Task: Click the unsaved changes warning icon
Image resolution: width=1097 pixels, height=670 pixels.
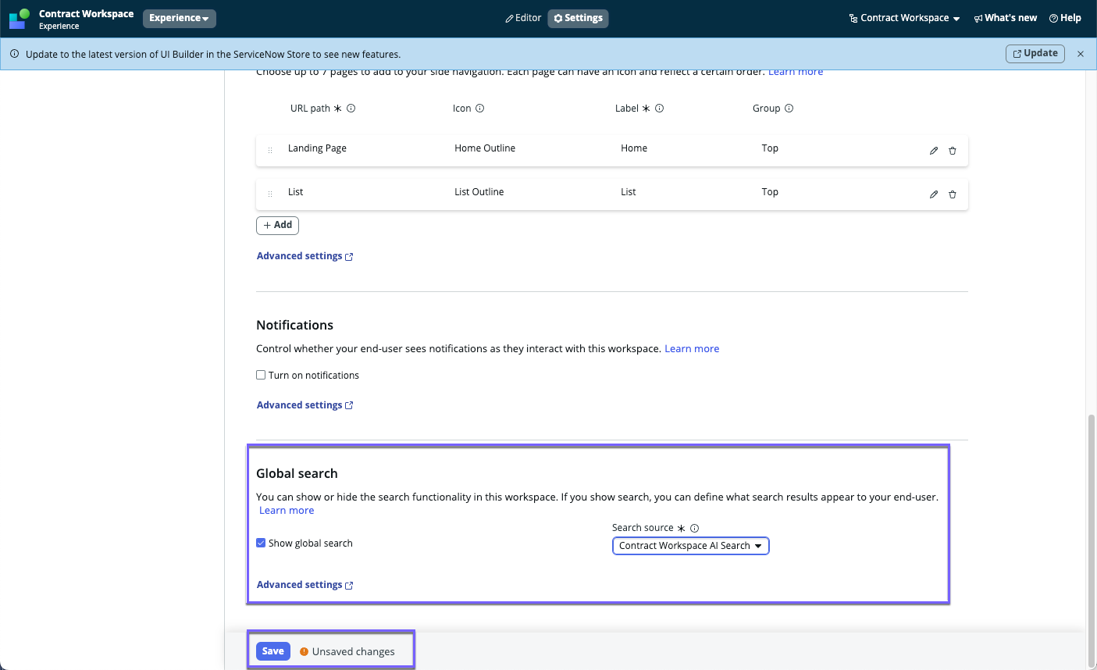Action: click(305, 651)
